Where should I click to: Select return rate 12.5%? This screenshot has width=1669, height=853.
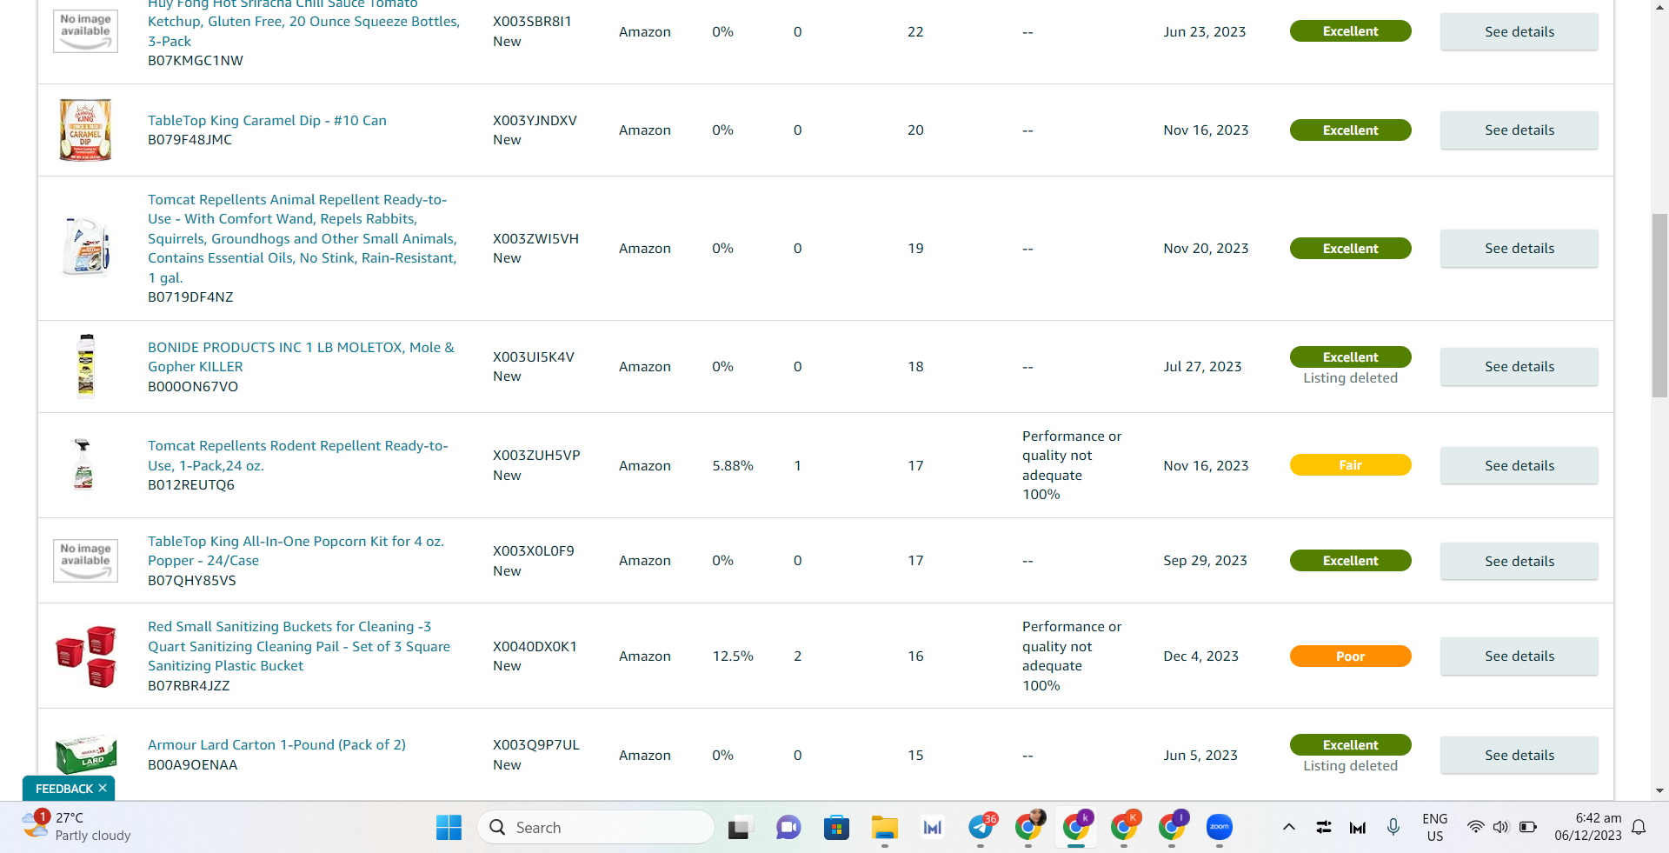pyautogui.click(x=733, y=656)
